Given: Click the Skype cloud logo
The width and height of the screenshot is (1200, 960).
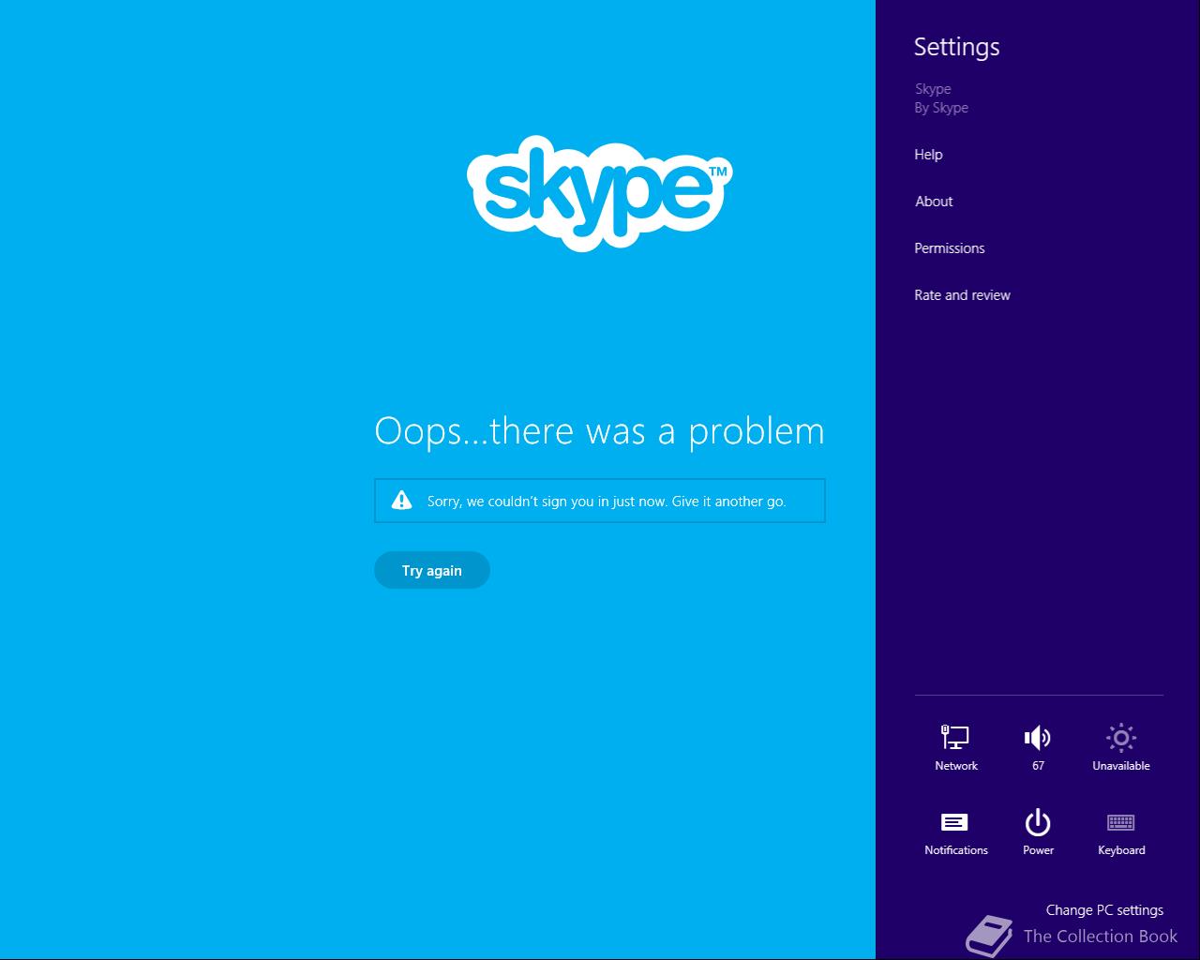Looking at the screenshot, I should tap(599, 193).
